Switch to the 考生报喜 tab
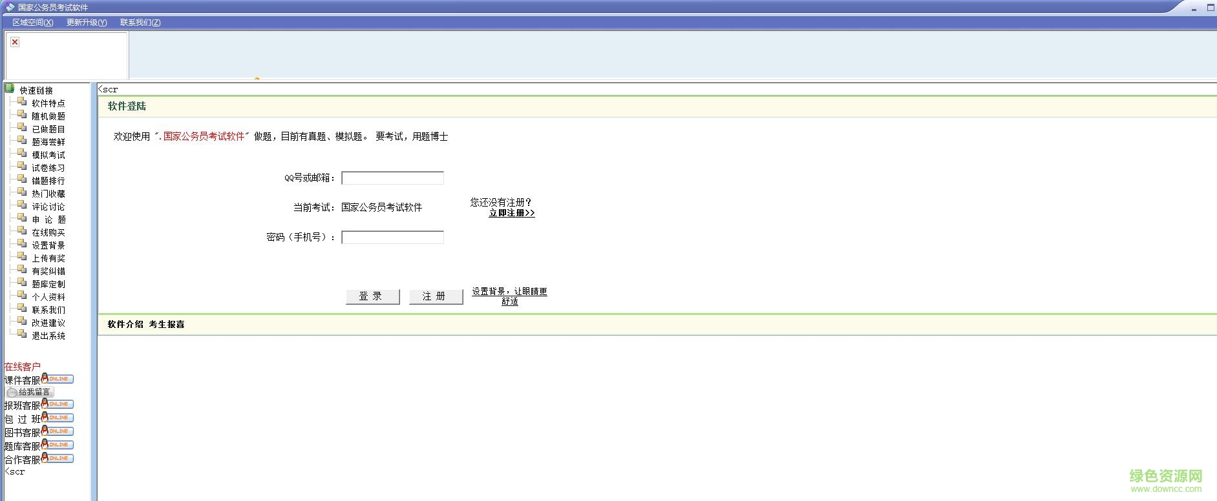 [x=167, y=324]
